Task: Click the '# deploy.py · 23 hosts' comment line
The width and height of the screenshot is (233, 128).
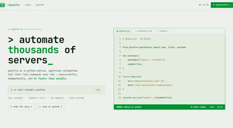Action: (x=136, y=39)
